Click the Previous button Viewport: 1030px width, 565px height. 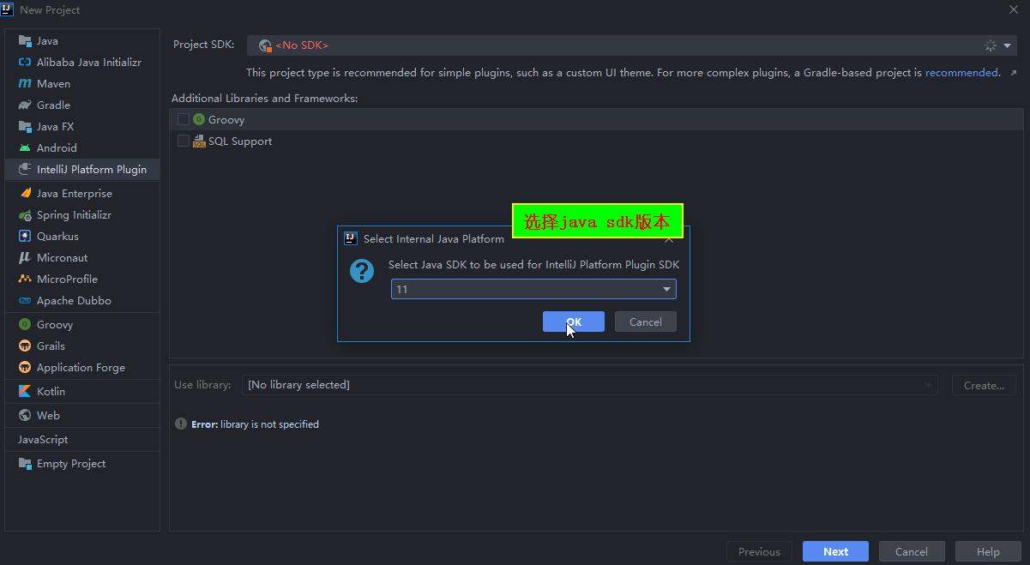point(759,551)
